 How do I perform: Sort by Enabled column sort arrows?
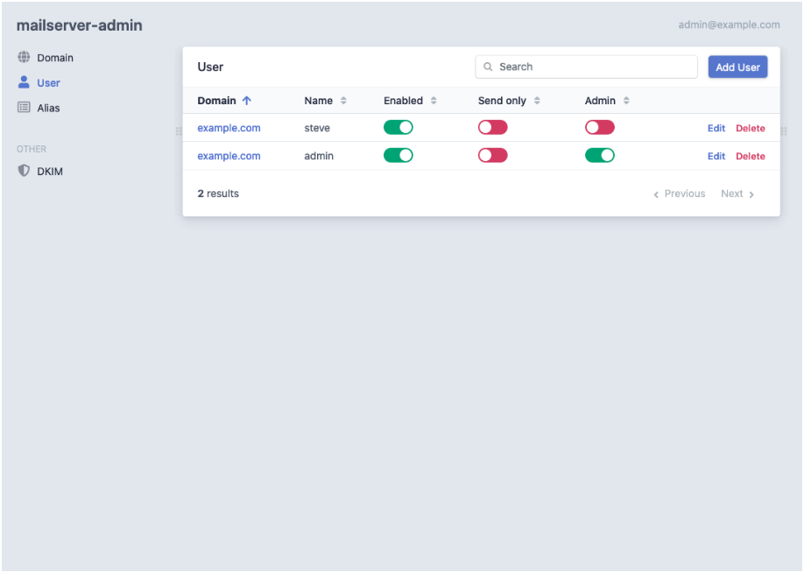point(434,101)
